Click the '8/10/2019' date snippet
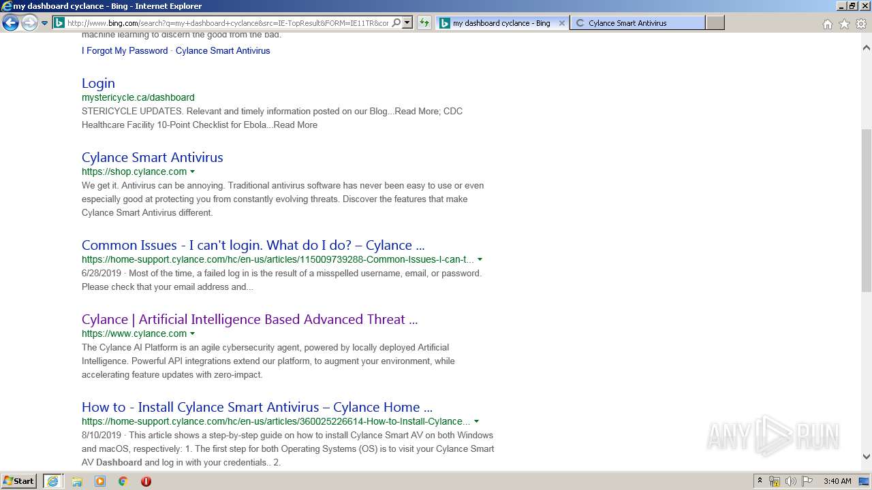The width and height of the screenshot is (872, 490). (102, 435)
